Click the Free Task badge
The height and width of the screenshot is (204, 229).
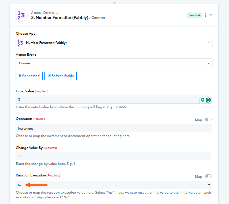point(194,15)
